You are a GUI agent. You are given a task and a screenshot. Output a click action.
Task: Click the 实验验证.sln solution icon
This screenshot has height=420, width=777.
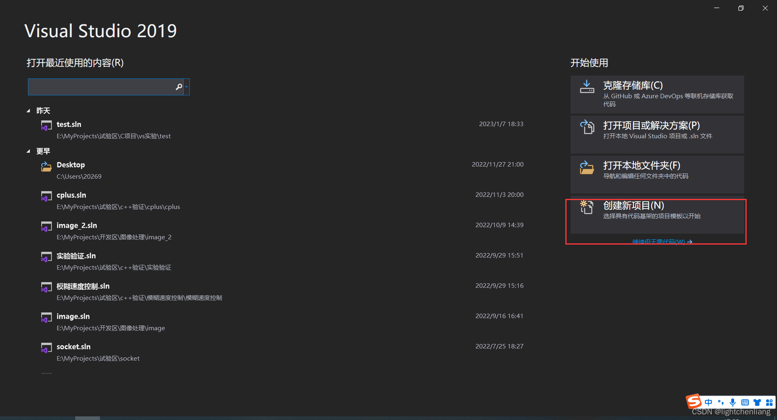click(46, 257)
